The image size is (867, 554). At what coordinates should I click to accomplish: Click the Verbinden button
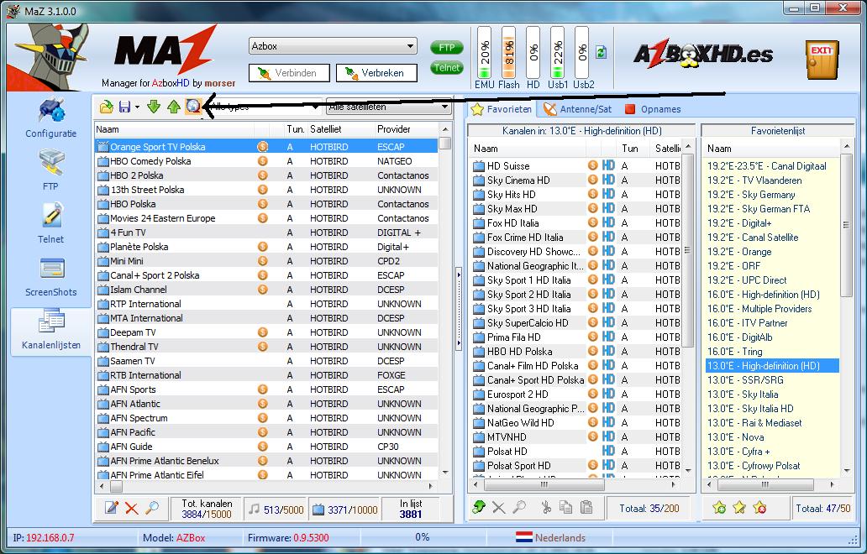point(289,73)
